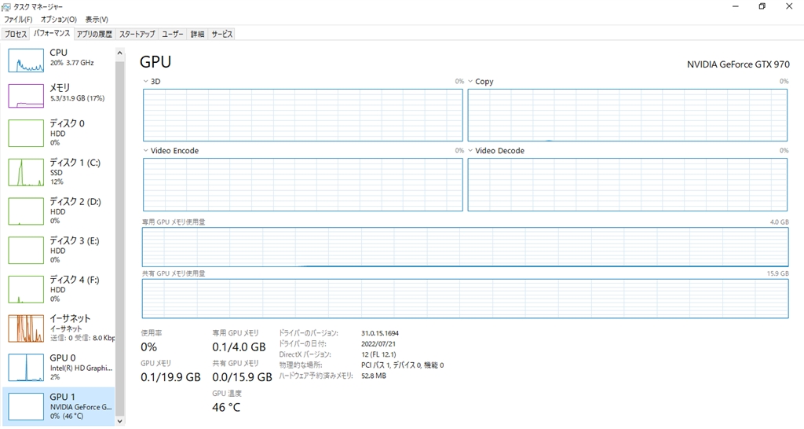Open the Copy graph dropdown chevron
The image size is (804, 429).
471,82
